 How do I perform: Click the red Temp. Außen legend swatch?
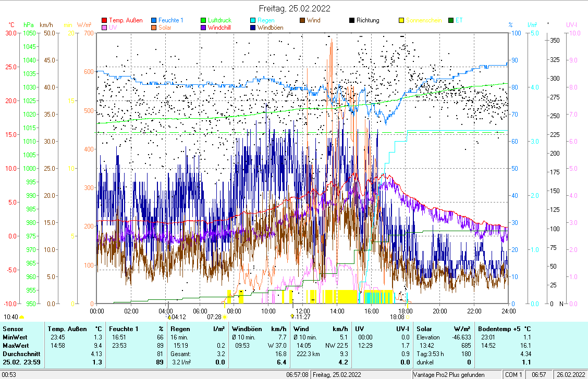coord(104,21)
